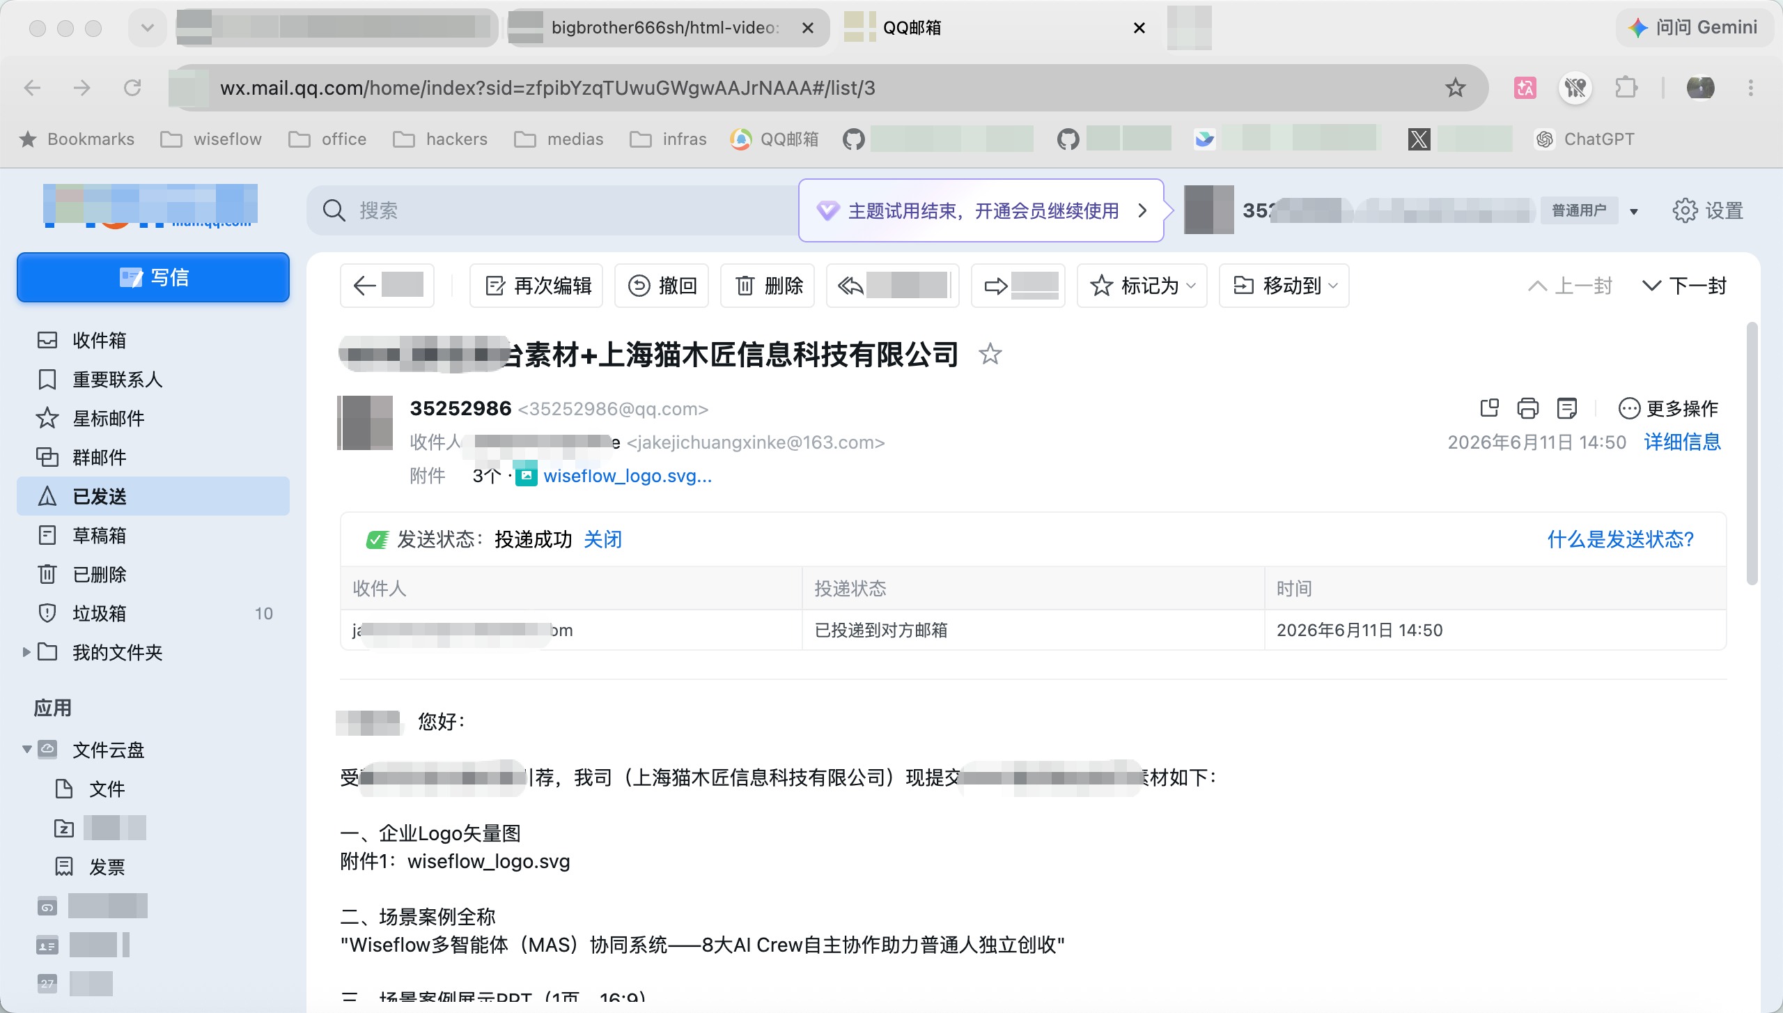Open medias bookmarks folder
This screenshot has width=1783, height=1013.
click(559, 139)
